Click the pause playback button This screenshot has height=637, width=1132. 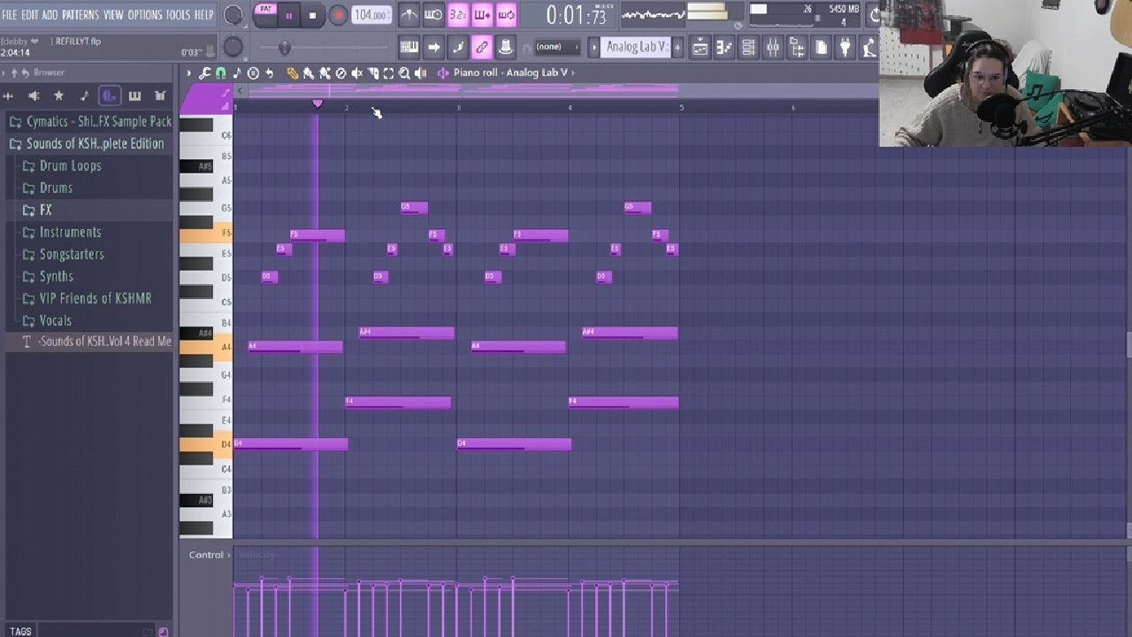pyautogui.click(x=288, y=15)
